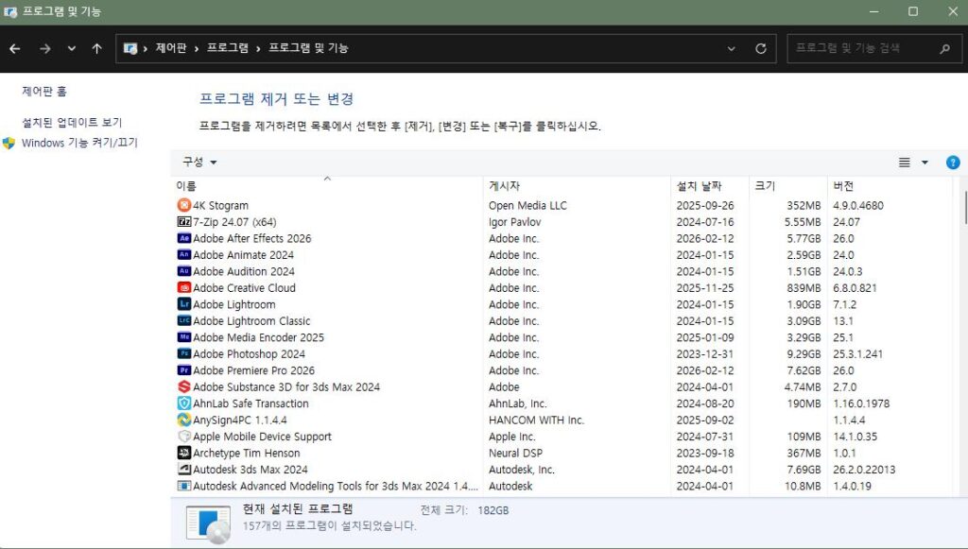Screen dimensions: 968x549
Task: Expand chevron after 제어판 breadcrumb
Action: (x=197, y=48)
